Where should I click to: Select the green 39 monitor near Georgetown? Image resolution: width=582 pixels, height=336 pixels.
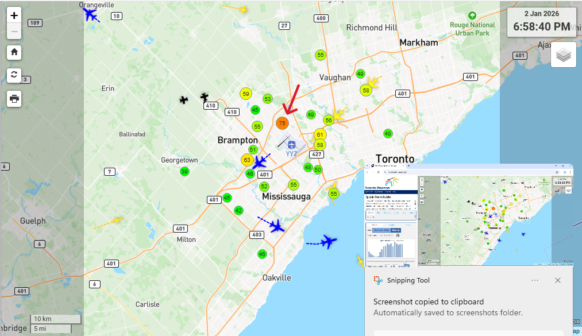pos(184,171)
